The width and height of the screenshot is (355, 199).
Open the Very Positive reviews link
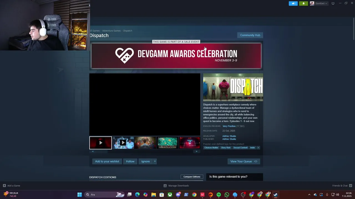(x=229, y=126)
